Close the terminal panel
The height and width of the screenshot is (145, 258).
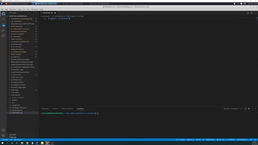(x=256, y=109)
